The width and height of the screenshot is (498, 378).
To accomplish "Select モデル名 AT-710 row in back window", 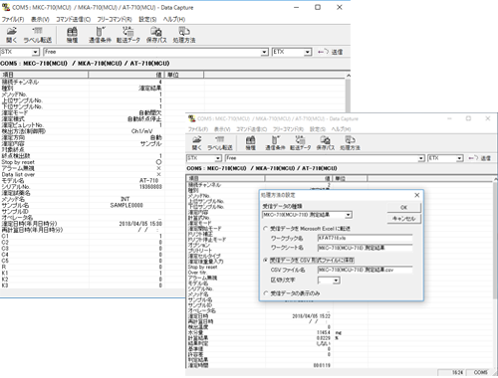I will tap(81, 180).
